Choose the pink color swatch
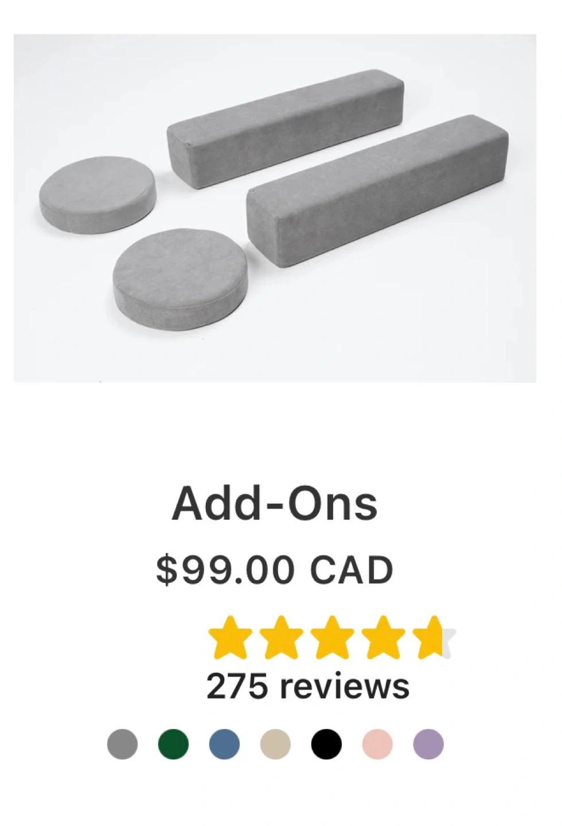This screenshot has height=826, width=562. click(x=377, y=744)
